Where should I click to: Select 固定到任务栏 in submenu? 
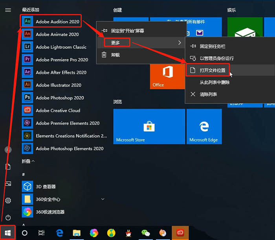[x=230, y=46]
